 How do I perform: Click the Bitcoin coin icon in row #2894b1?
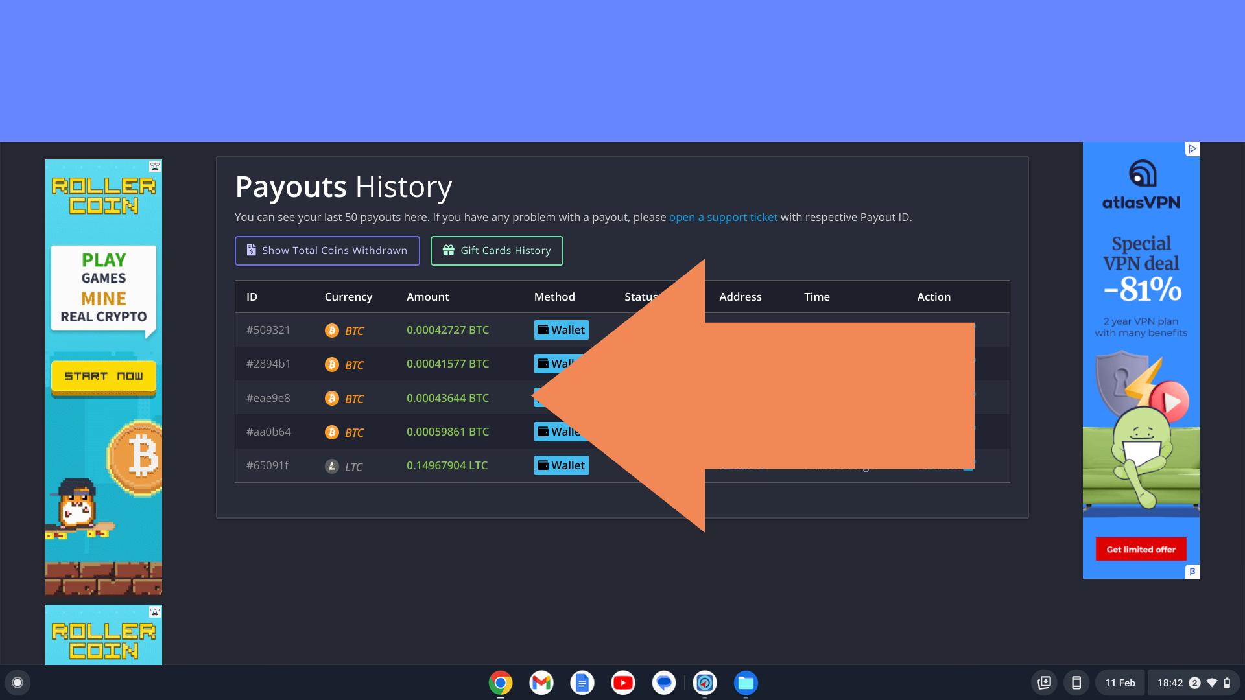(332, 364)
